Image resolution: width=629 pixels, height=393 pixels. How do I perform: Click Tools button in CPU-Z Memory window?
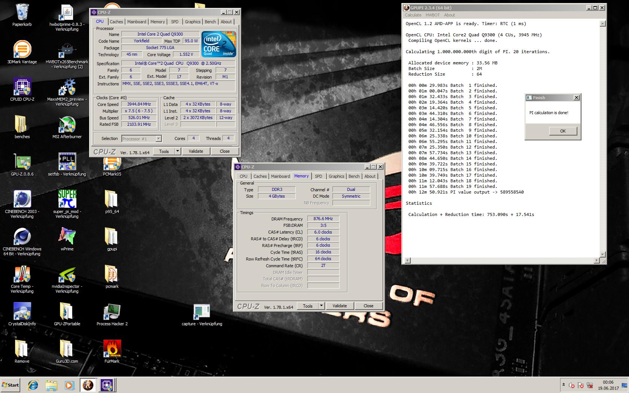click(308, 306)
